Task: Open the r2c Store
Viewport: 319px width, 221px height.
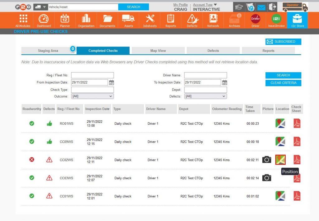Action: pos(297,20)
